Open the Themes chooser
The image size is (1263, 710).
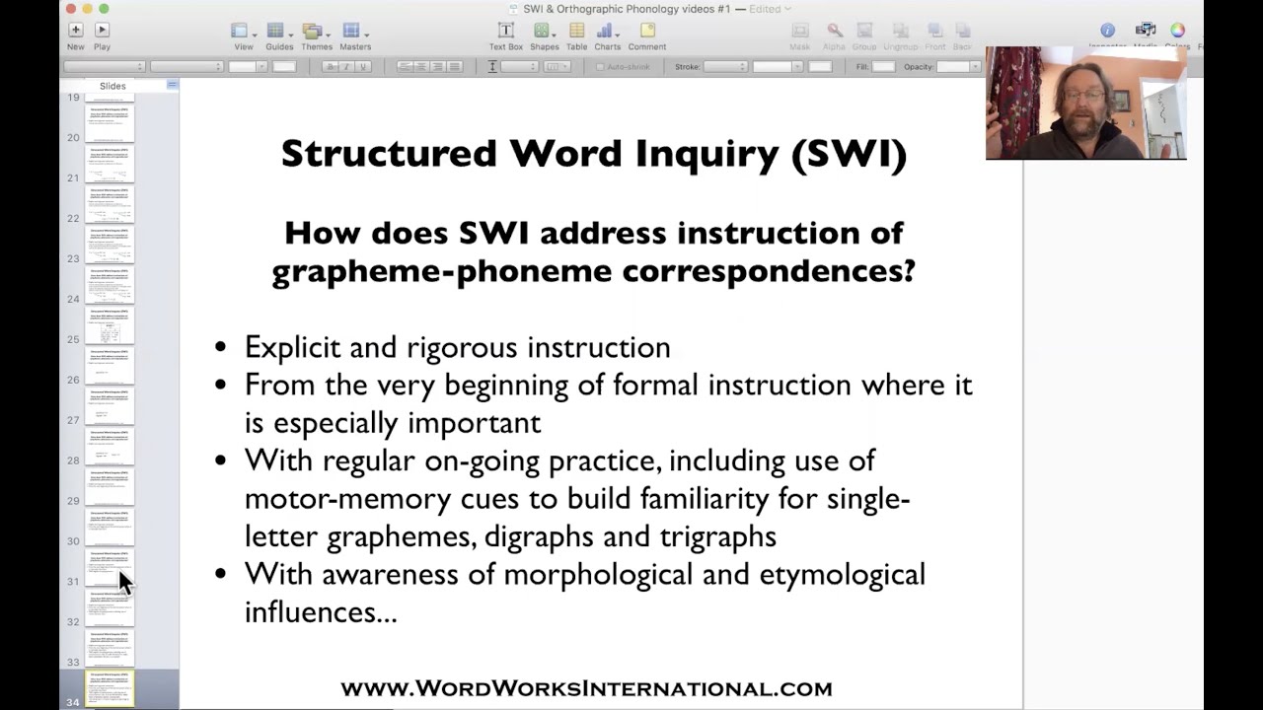pos(316,36)
